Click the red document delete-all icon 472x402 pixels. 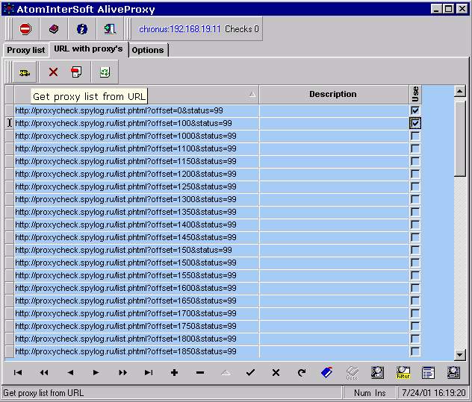76,72
